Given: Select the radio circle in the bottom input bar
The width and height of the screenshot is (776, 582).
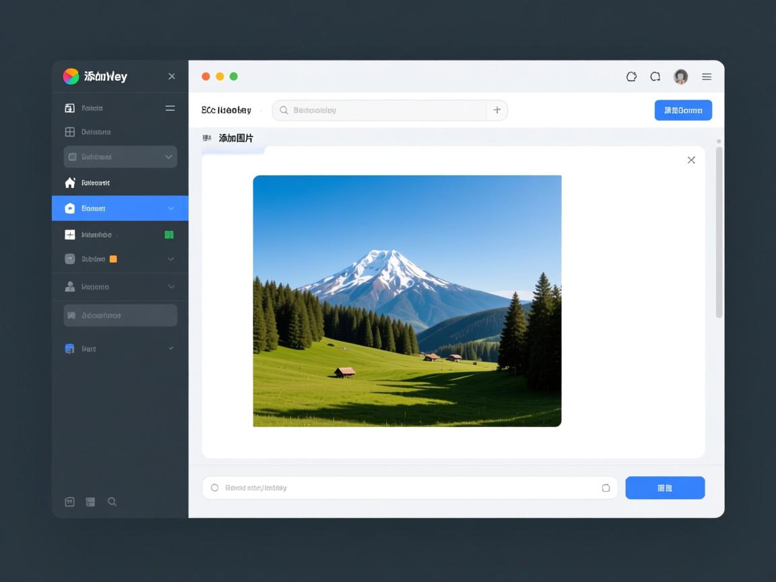Looking at the screenshot, I should [215, 488].
